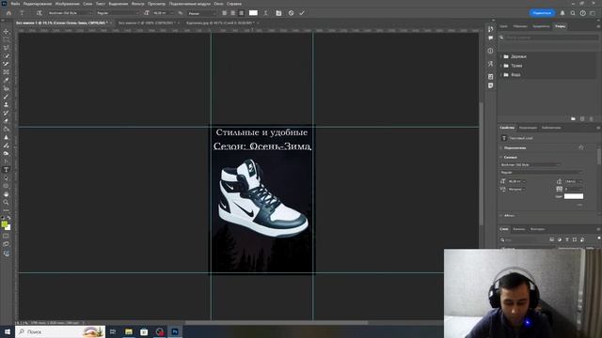Open the Слои layers tab

pyautogui.click(x=504, y=229)
